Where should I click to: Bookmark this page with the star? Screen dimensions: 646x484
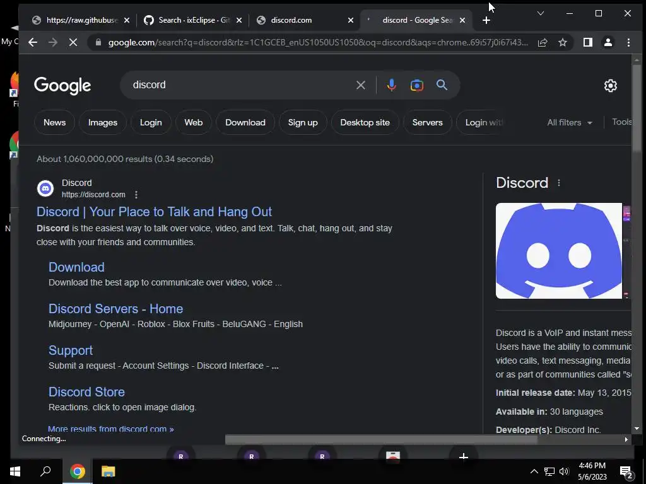(562, 42)
